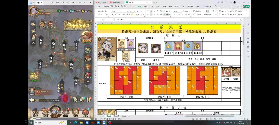Open the number format 常规 dropdown

point(181,11)
